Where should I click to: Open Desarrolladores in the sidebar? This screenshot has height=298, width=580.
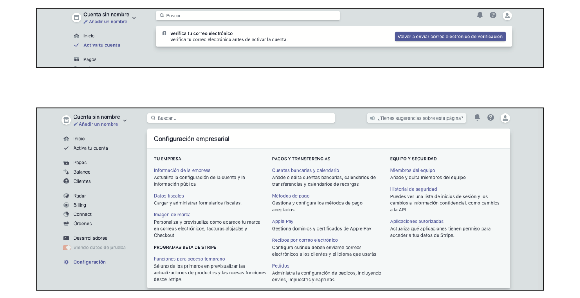[90, 238]
